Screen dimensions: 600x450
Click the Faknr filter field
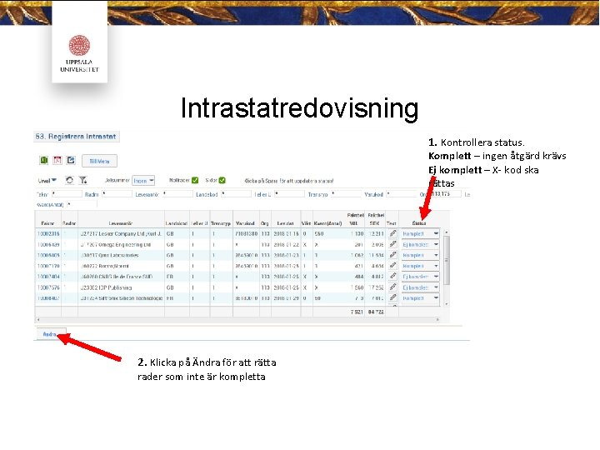[67, 194]
